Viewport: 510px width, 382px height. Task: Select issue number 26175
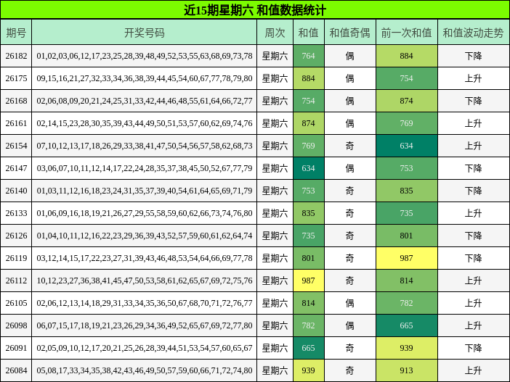pos(16,78)
